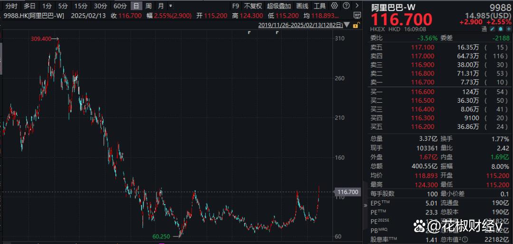Viewport: 513px width, 244px height.
Task: Select the 15分 period tab
Action: (x=80, y=6)
